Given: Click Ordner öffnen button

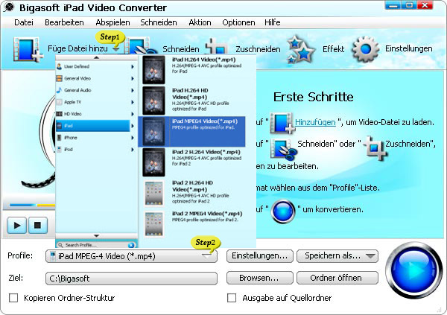Looking at the screenshot, I should pyautogui.click(x=337, y=278).
